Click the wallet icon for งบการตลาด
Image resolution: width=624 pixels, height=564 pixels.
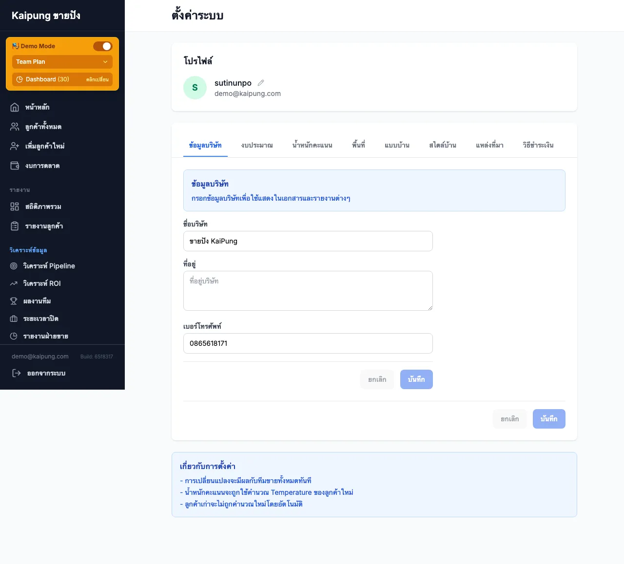[15, 166]
